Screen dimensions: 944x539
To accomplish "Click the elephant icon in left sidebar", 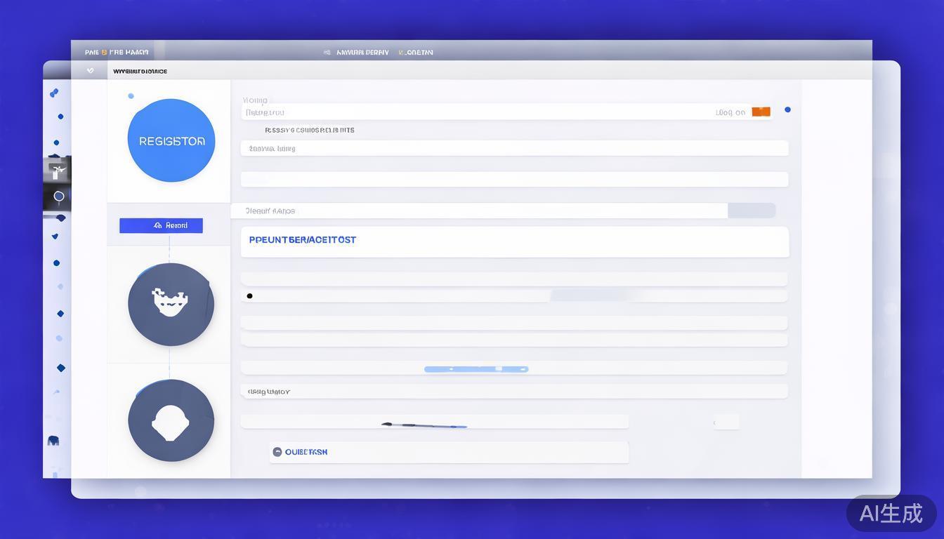I will pyautogui.click(x=53, y=441).
